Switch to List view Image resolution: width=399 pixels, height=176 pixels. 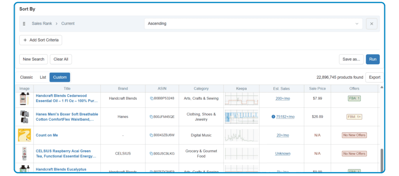43,77
